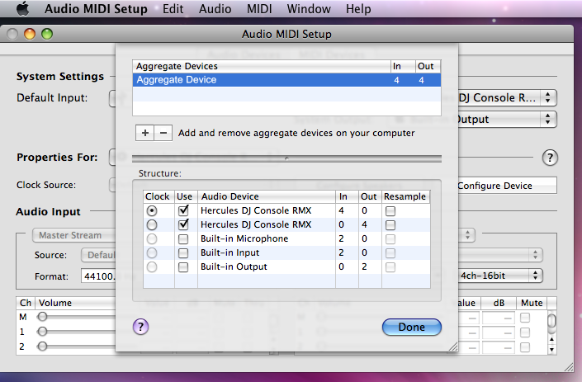Open the audio output source dropdown
582x382 pixels.
(x=500, y=255)
